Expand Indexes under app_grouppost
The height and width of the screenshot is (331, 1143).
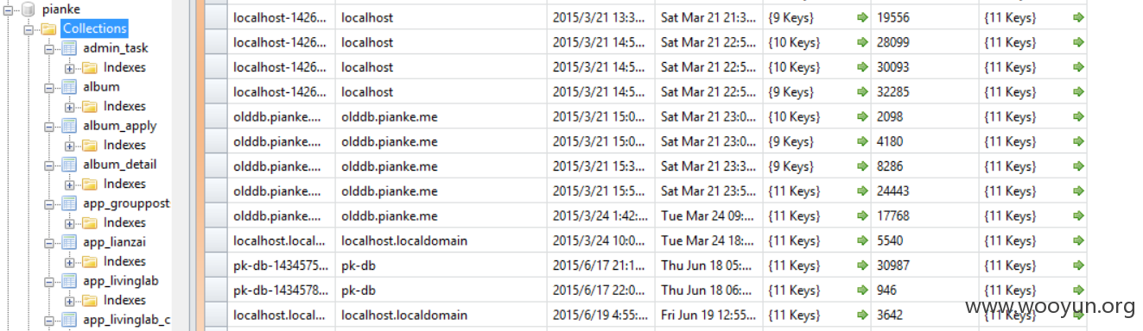coord(70,223)
